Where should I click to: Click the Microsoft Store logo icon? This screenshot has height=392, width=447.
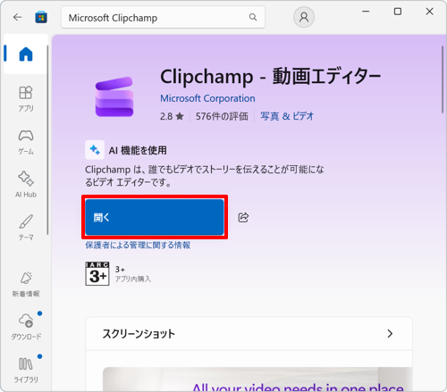coord(41,17)
